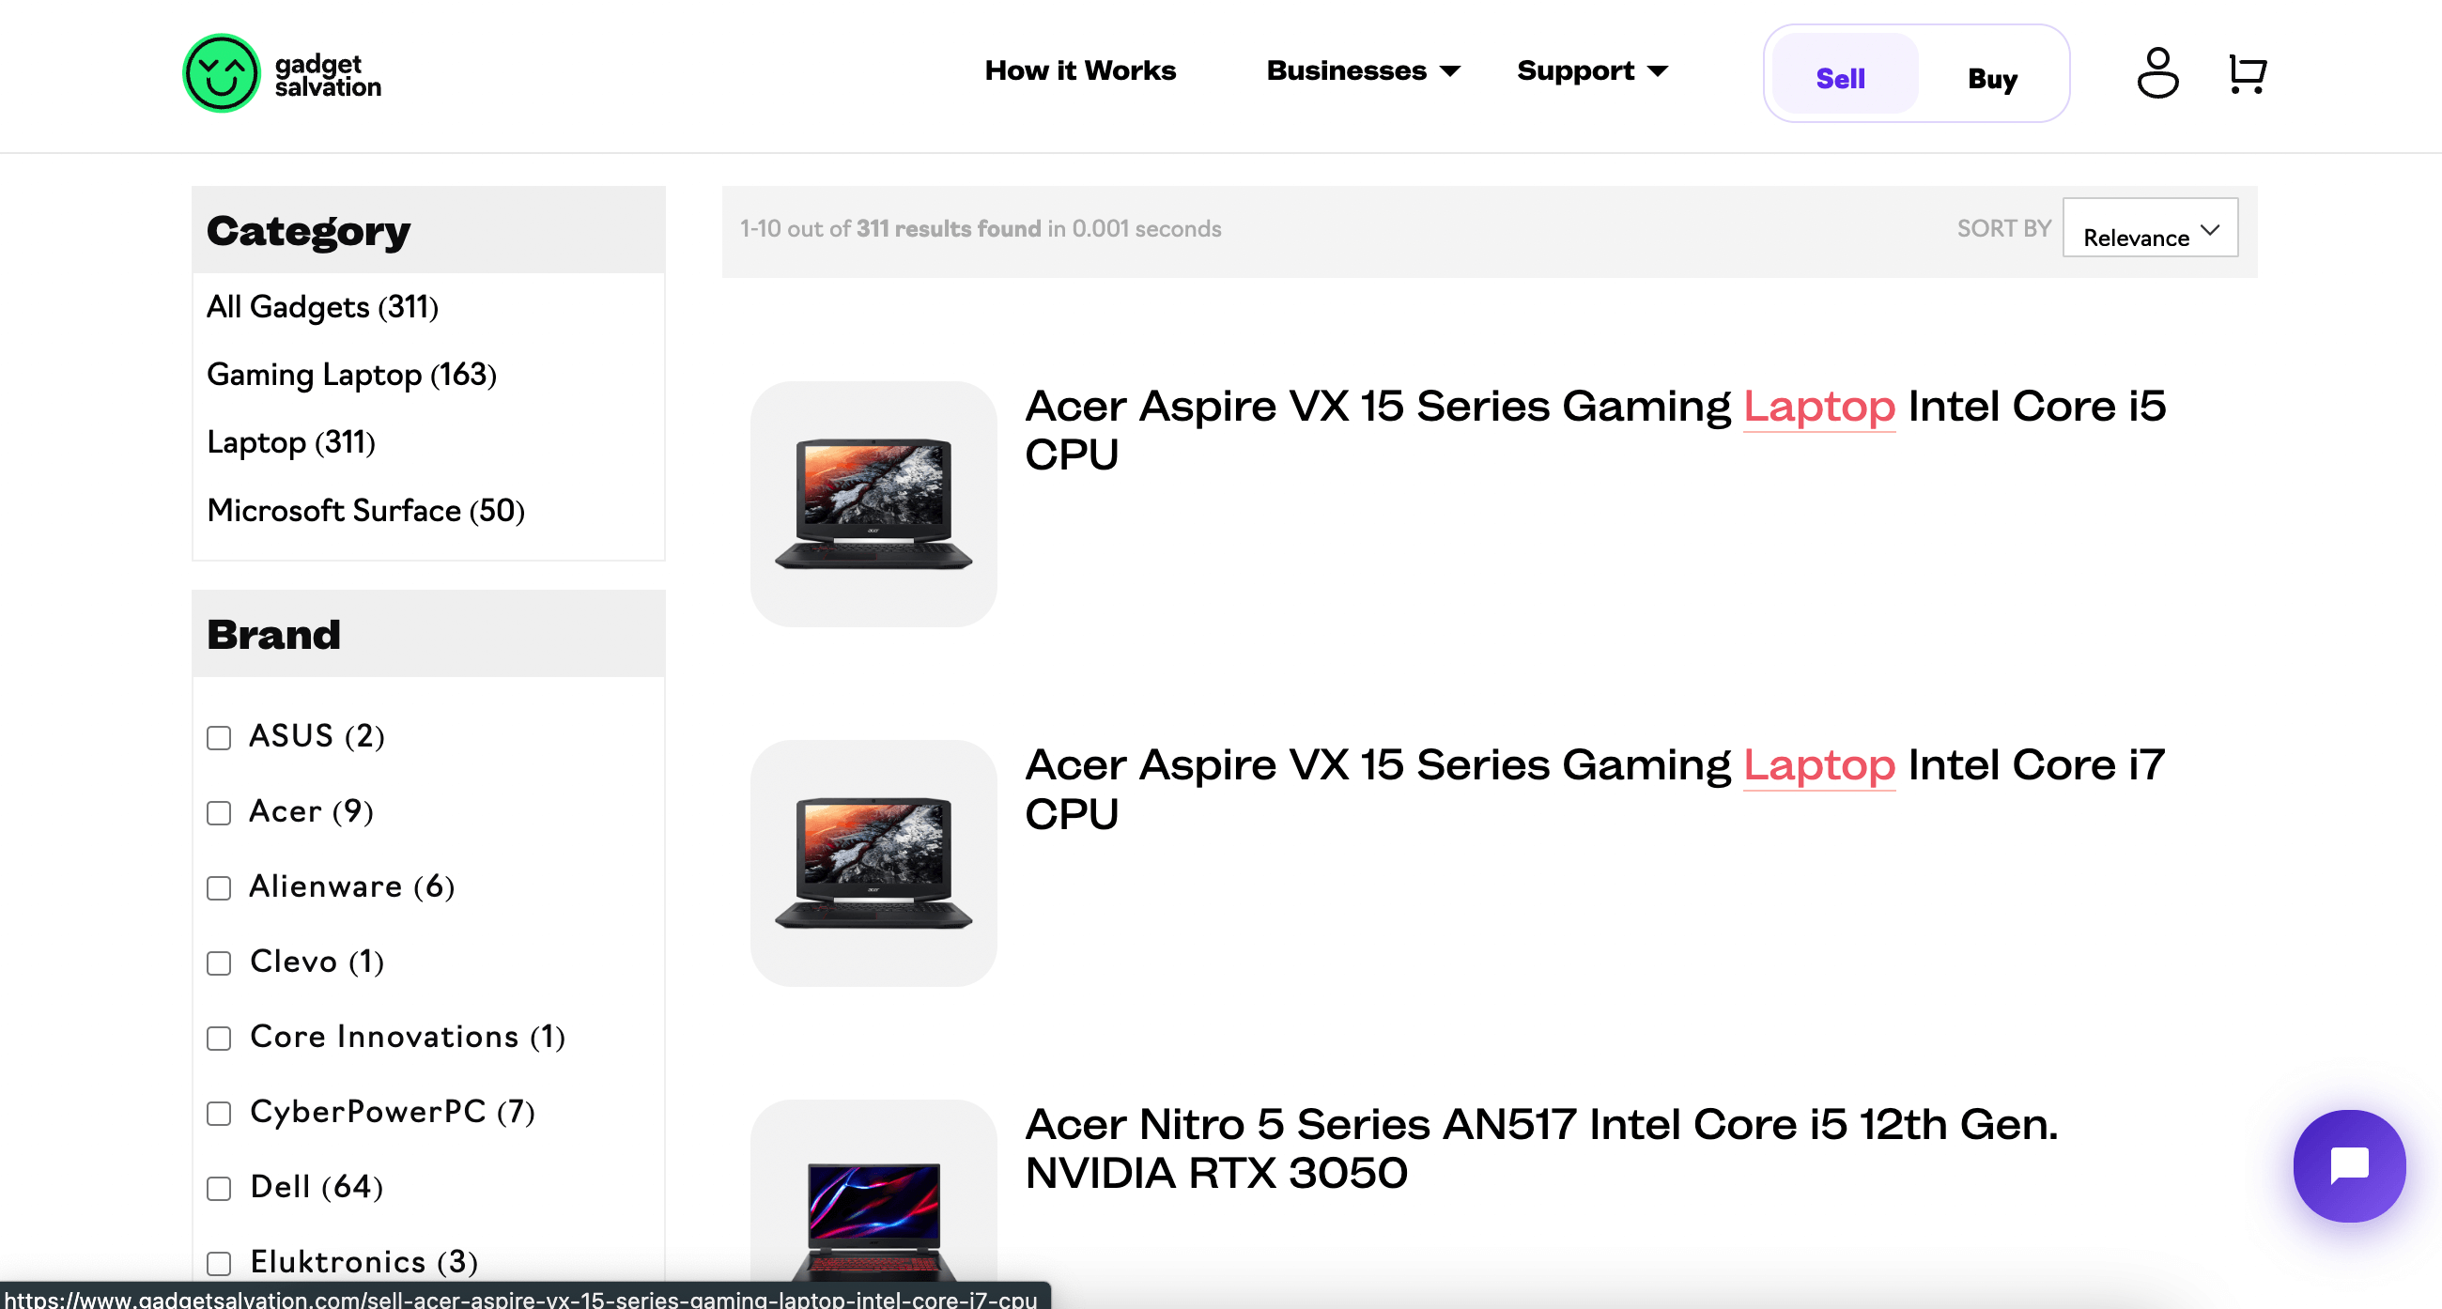2442x1309 pixels.
Task: Click the first Acer Aspire VX 15 thumbnail
Action: coord(873,503)
